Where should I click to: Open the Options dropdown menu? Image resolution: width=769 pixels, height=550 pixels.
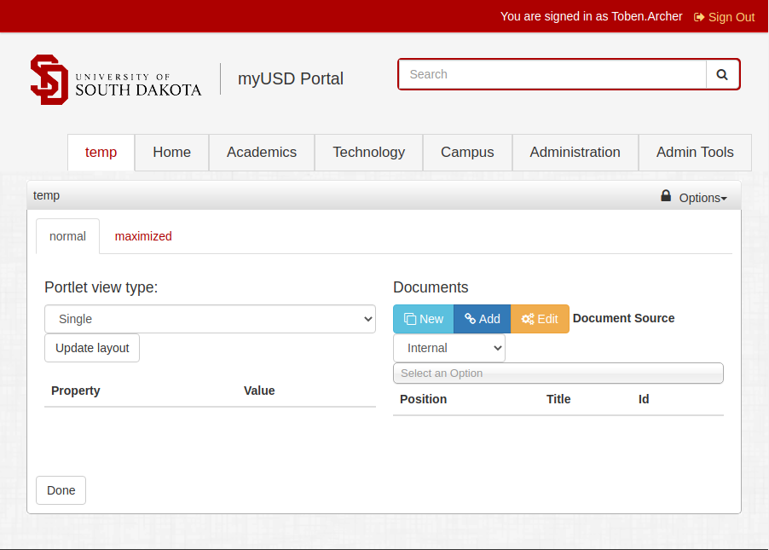(x=703, y=198)
